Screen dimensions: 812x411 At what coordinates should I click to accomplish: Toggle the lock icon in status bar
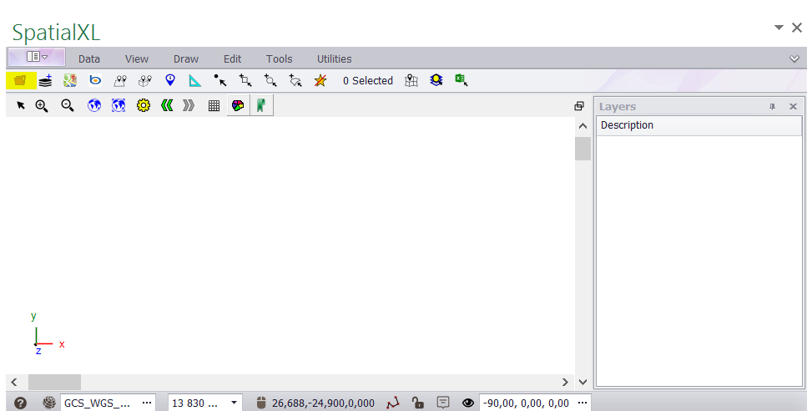(418, 403)
